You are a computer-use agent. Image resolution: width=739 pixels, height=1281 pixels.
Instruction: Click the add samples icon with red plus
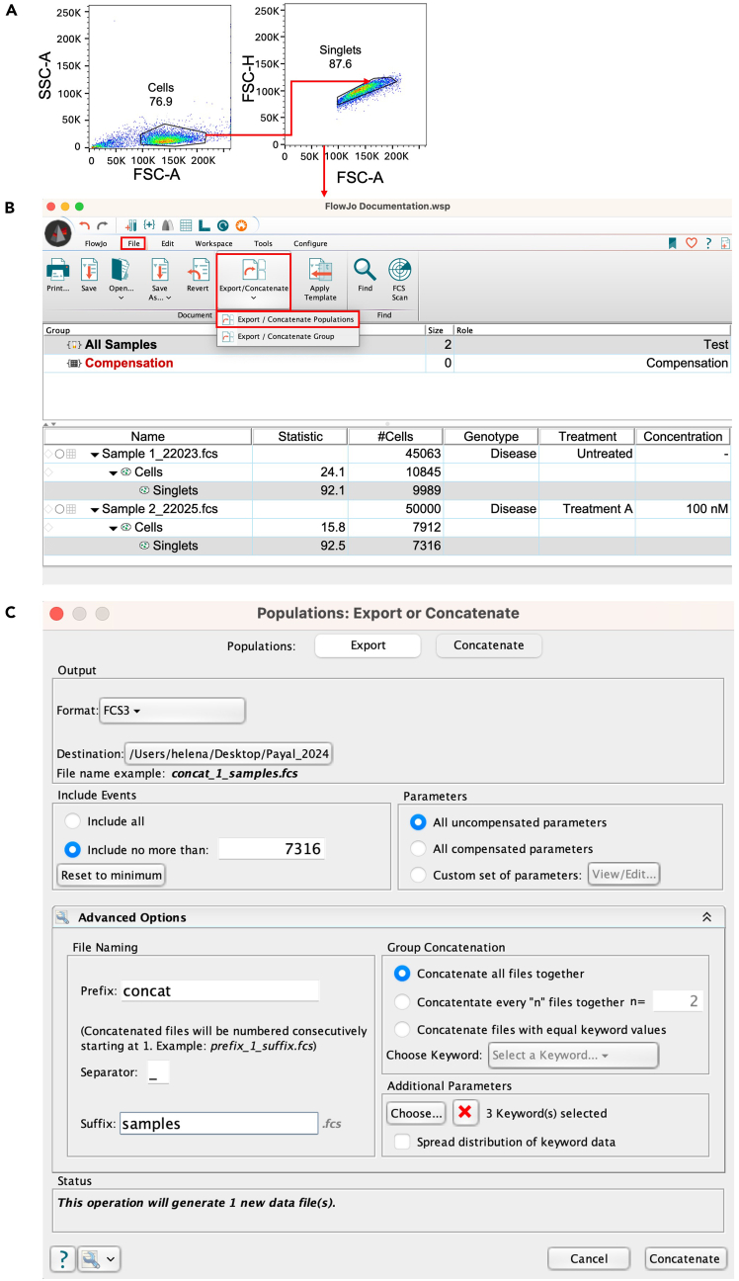[x=129, y=225]
